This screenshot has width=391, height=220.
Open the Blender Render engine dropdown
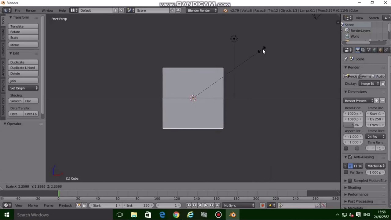[202, 10]
